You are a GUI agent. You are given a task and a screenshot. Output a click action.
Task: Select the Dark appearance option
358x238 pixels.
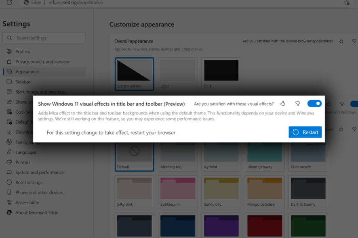pos(221,73)
